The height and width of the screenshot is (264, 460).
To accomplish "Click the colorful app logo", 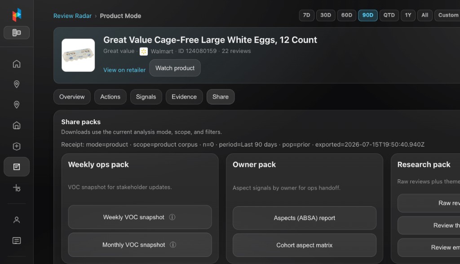I will coord(17,15).
